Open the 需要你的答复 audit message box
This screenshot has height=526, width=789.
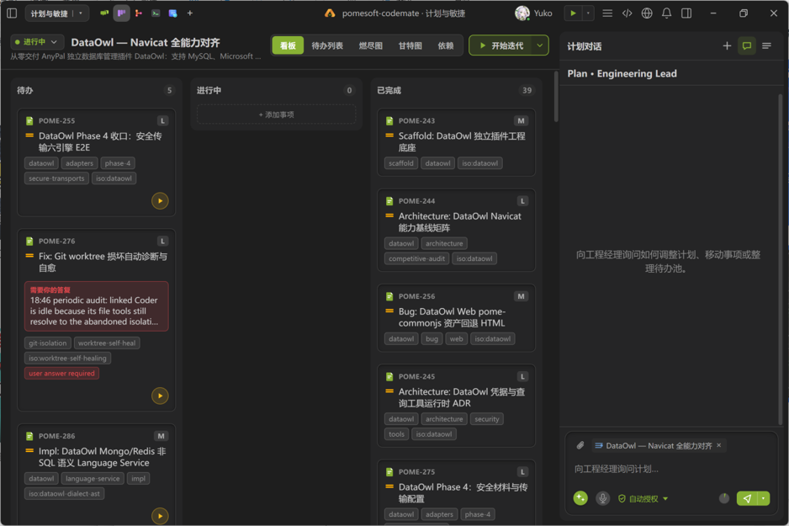(x=96, y=306)
